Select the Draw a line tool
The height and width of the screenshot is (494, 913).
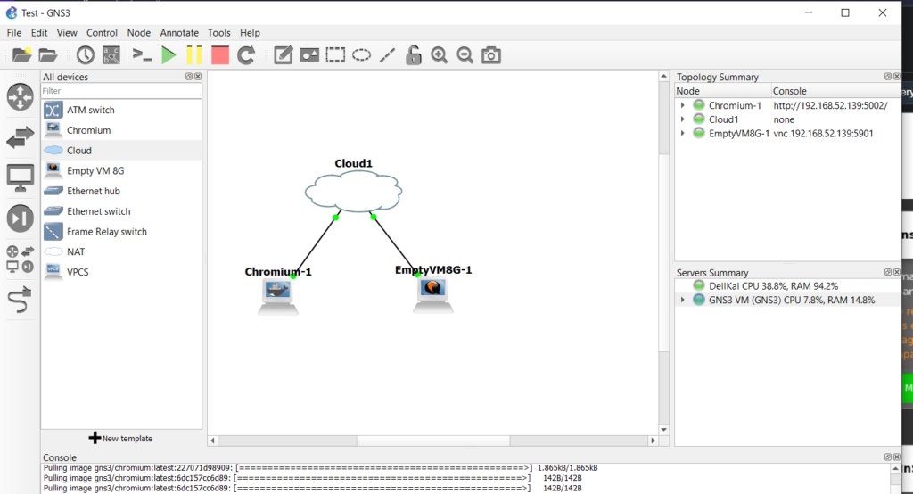click(387, 55)
